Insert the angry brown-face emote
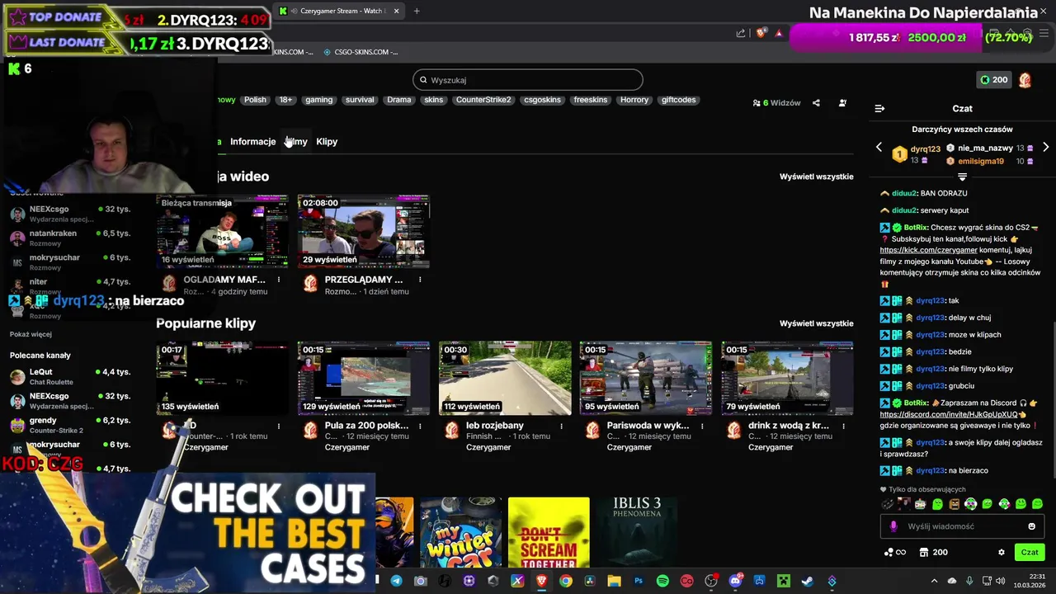 click(x=955, y=504)
